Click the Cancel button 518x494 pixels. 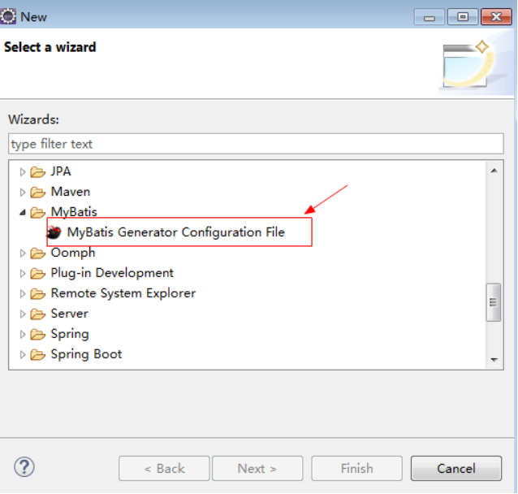[456, 469]
